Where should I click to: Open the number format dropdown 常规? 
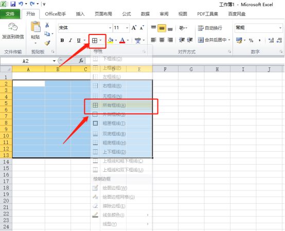[280, 28]
